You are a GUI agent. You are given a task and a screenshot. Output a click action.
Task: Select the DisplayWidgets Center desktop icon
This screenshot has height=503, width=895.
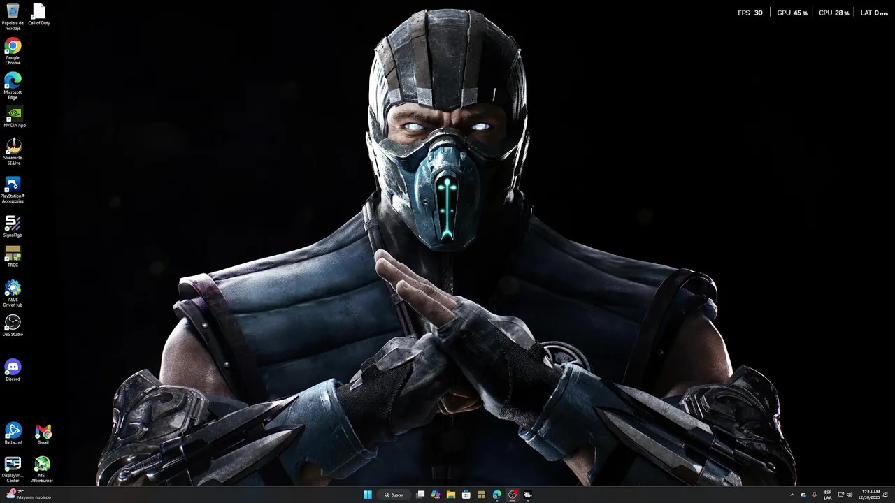coord(13,469)
